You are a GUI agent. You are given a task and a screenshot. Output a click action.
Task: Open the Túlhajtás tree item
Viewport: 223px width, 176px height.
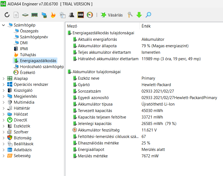(28, 55)
